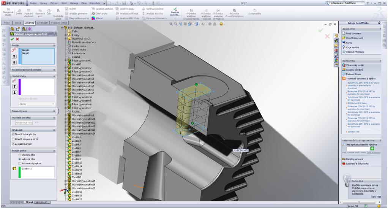Open the Změřit measure tool
The height and width of the screenshot is (209, 388).
pos(19,12)
